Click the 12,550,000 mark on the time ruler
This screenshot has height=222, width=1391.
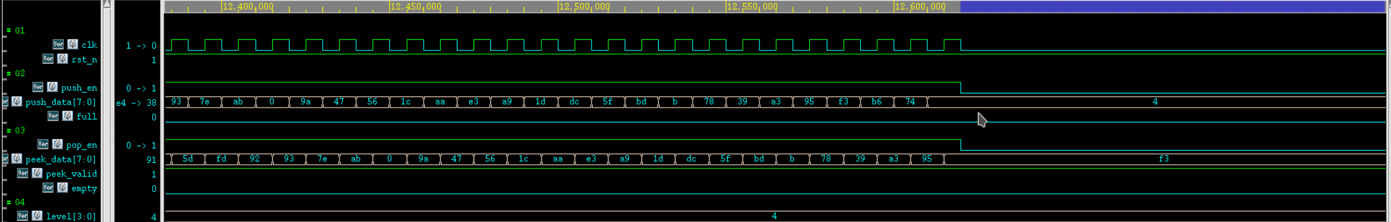(x=752, y=6)
